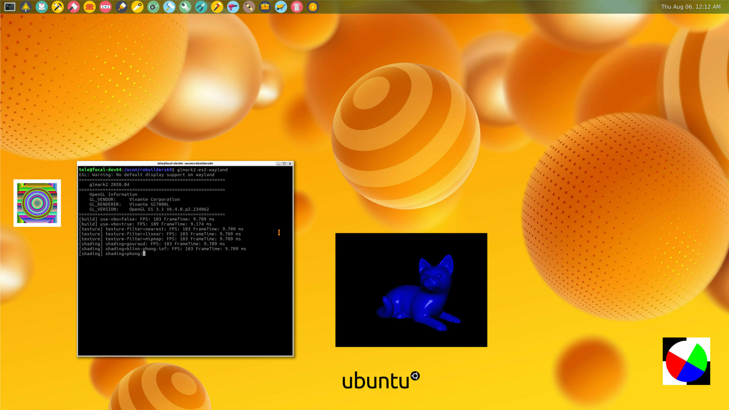Click the axe icon in panel
The height and width of the screenshot is (410, 729).
pyautogui.click(x=73, y=7)
